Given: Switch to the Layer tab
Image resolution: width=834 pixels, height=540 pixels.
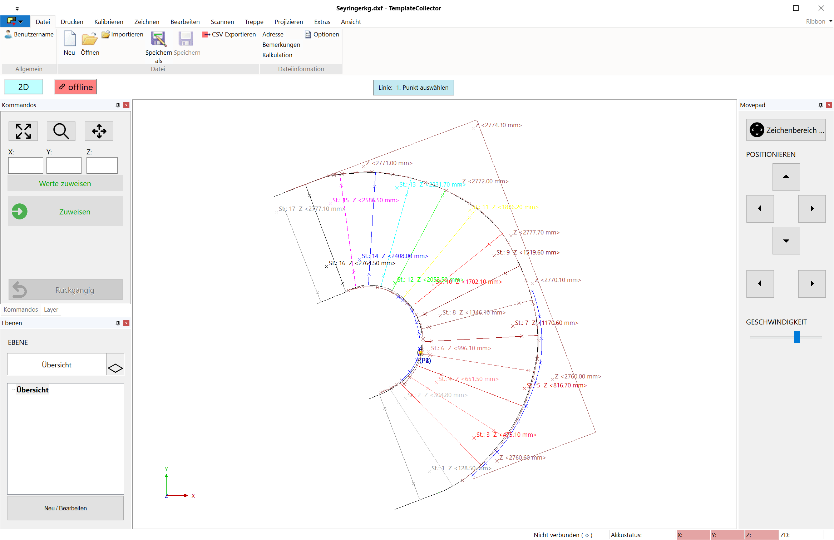Looking at the screenshot, I should click(51, 309).
